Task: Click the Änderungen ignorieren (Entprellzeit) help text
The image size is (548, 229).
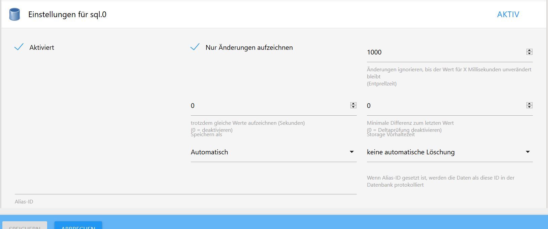Action: tap(449, 76)
